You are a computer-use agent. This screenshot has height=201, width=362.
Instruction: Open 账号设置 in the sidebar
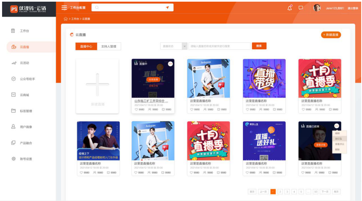[x=25, y=159]
